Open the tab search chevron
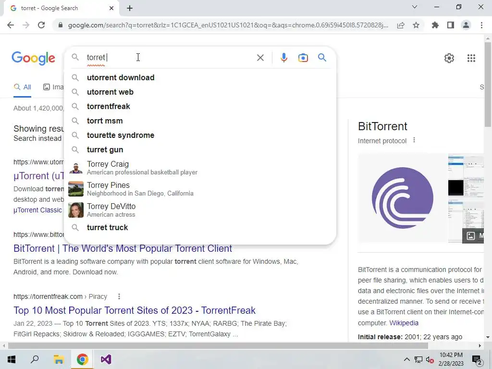492x369 pixels. (x=415, y=7)
